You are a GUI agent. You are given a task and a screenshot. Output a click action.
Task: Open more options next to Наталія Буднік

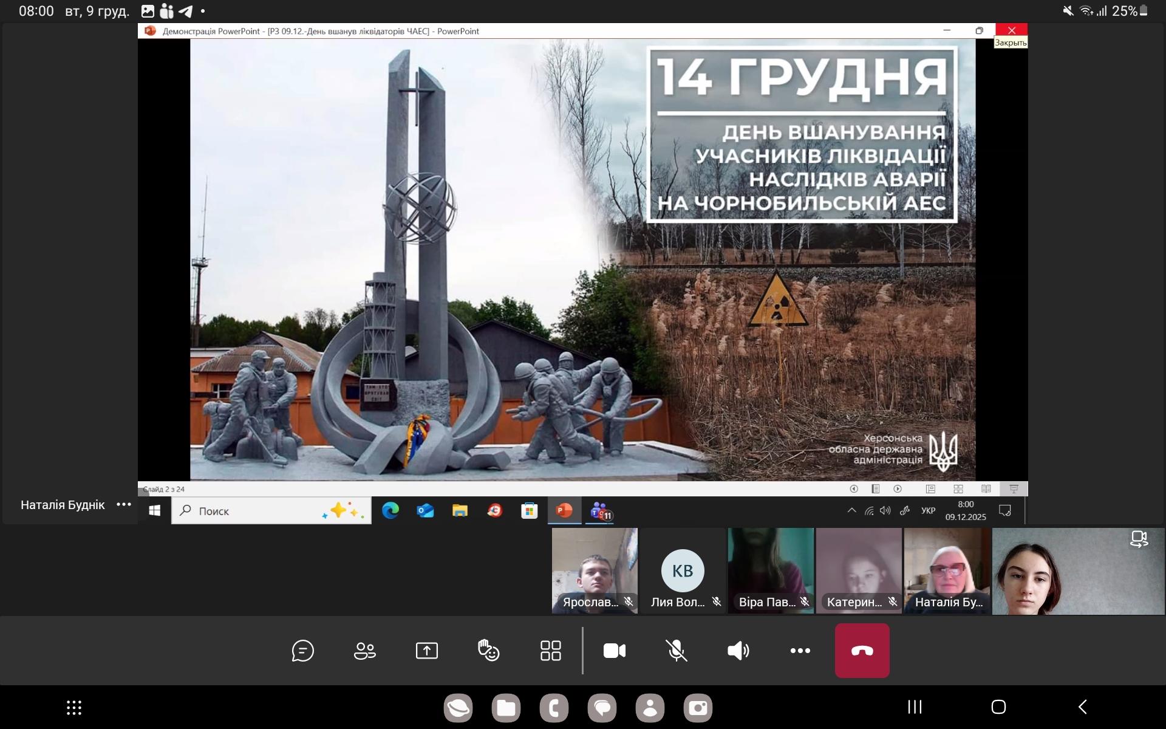click(x=124, y=504)
